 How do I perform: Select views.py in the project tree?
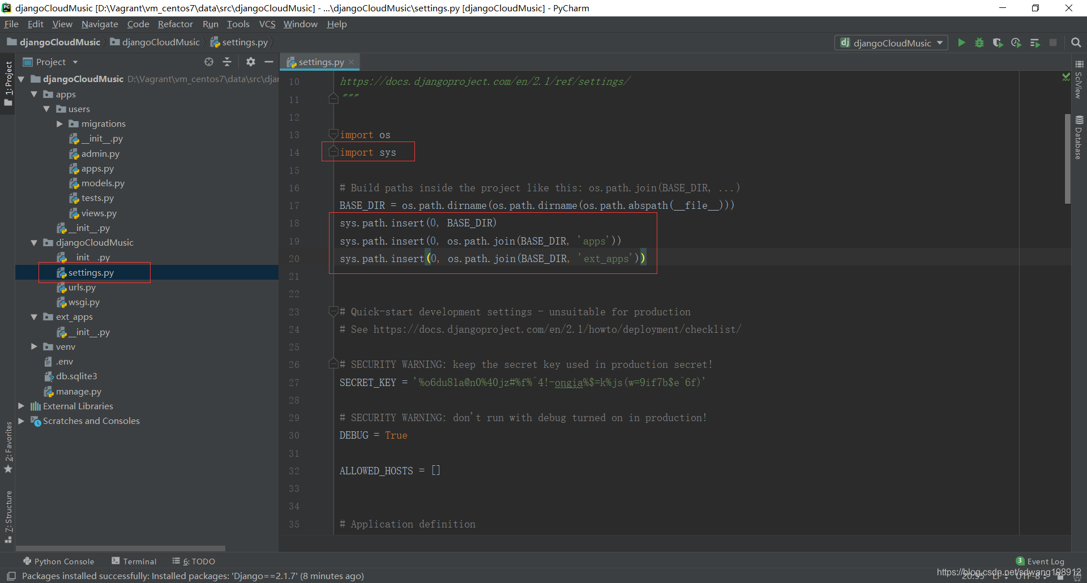point(99,213)
